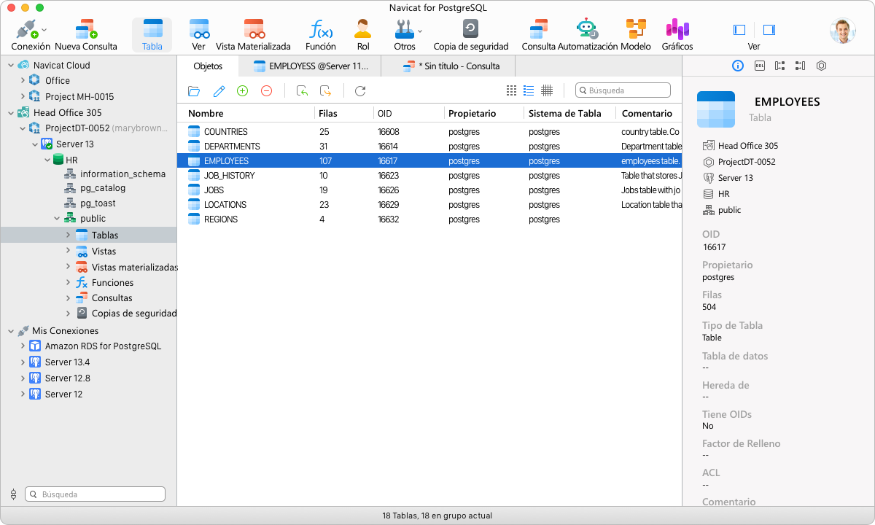Switch to the Objetos tab

[x=208, y=66]
